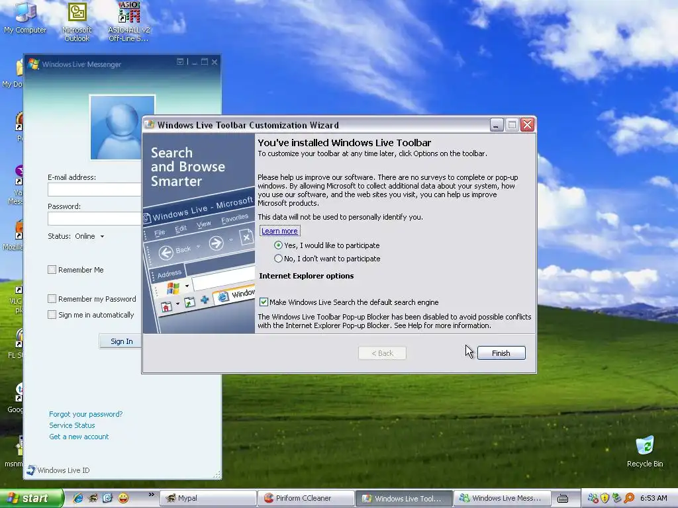Enable Sign me in automatically
The height and width of the screenshot is (508, 678).
52,314
